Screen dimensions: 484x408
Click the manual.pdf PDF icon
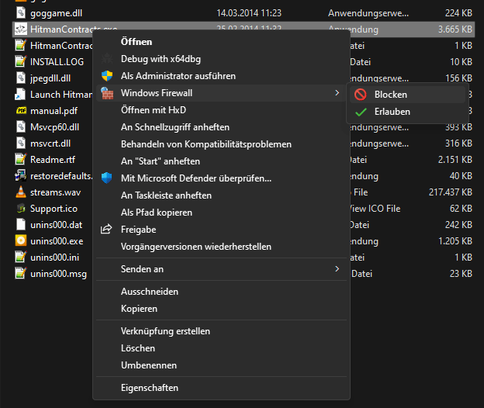pos(21,110)
